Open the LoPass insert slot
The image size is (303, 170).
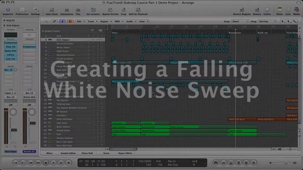tap(10, 55)
